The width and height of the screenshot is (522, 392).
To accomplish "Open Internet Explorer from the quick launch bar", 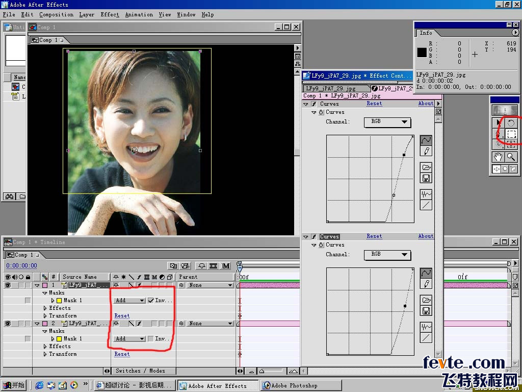I will click(39, 385).
